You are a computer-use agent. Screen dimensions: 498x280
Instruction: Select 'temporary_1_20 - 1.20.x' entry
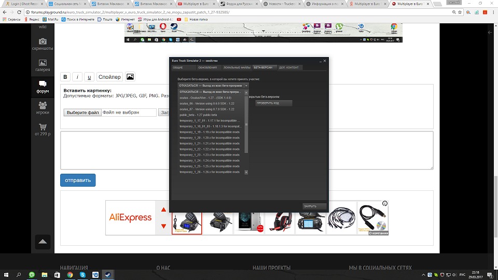(211, 138)
